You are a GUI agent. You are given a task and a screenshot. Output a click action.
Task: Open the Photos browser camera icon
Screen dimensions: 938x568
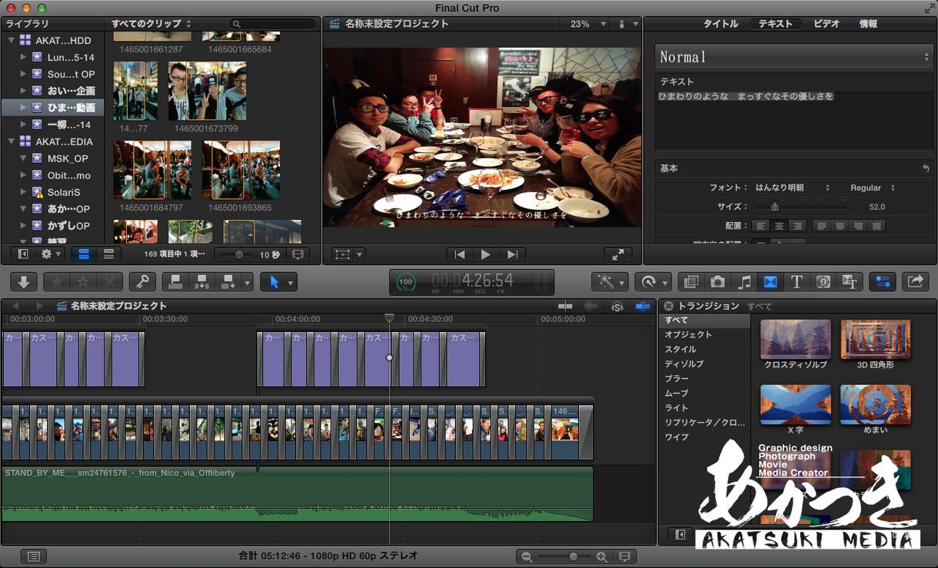(x=717, y=282)
